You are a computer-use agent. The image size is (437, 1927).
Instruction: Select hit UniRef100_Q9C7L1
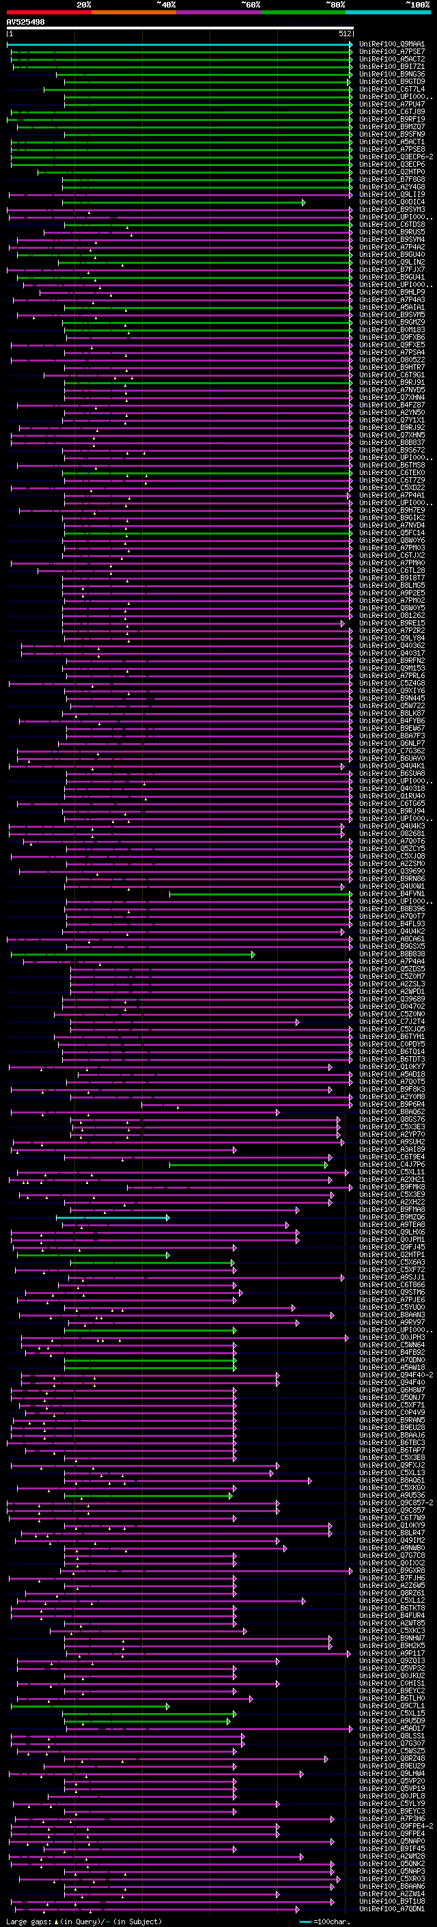coord(391,1706)
